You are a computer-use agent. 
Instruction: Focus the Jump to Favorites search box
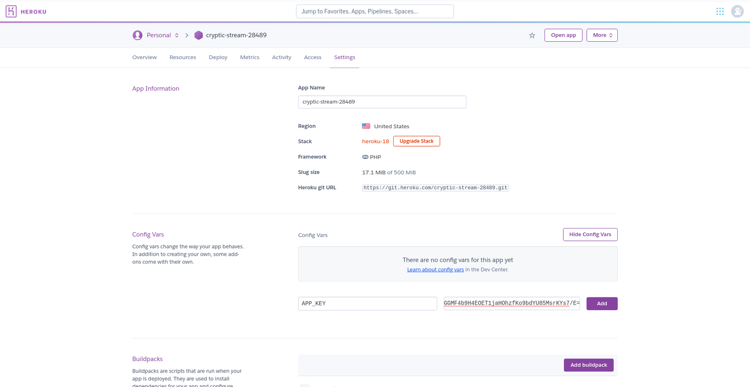[375, 11]
